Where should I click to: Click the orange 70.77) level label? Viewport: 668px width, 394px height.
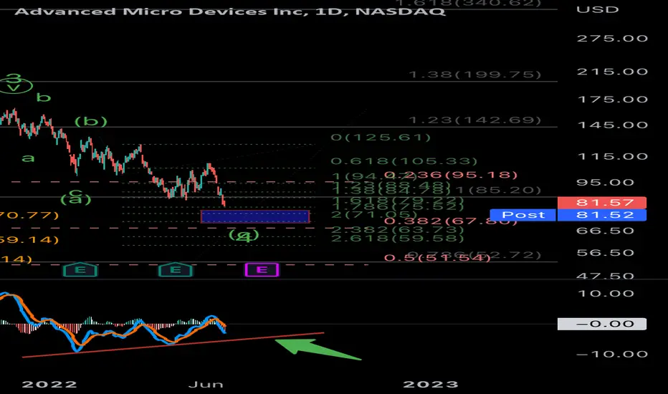point(29,215)
